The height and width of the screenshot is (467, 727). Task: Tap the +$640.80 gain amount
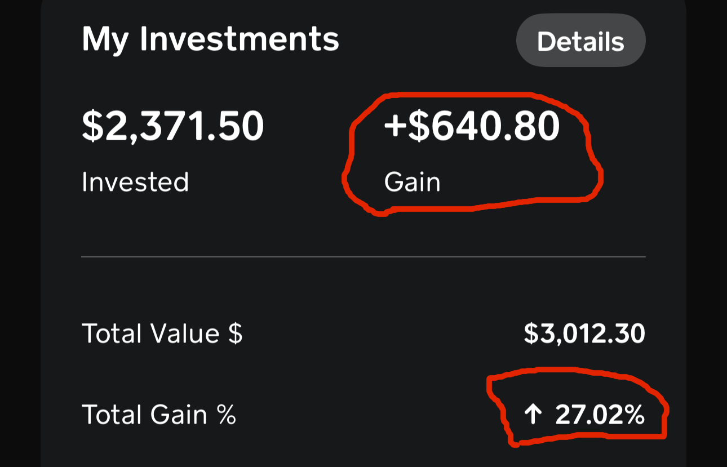click(472, 126)
